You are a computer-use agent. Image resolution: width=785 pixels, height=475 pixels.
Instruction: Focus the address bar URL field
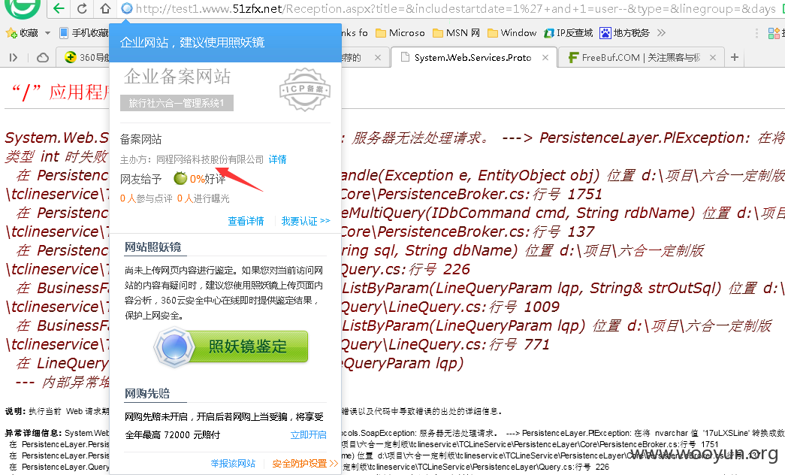coord(455,8)
